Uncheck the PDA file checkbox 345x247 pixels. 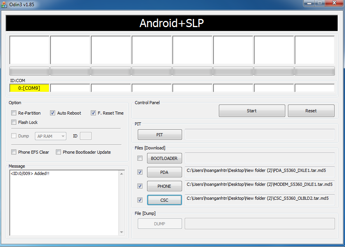click(x=140, y=172)
